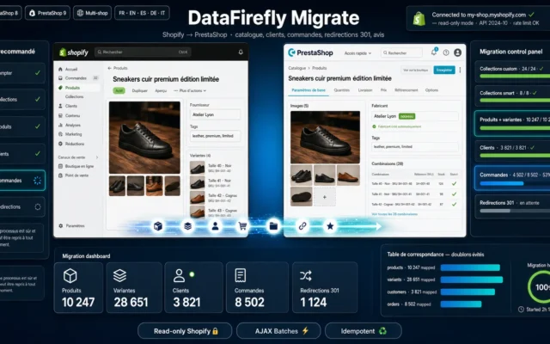Open the Plus d'actions dropdown

190,90
